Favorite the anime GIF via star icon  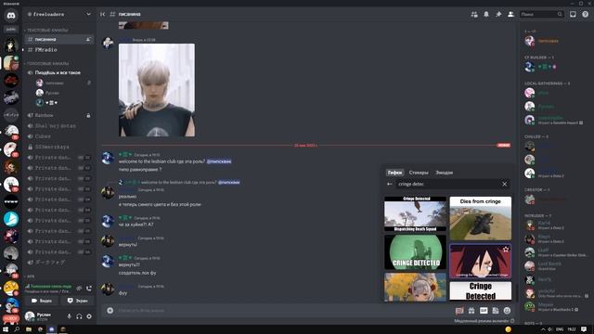pos(505,250)
